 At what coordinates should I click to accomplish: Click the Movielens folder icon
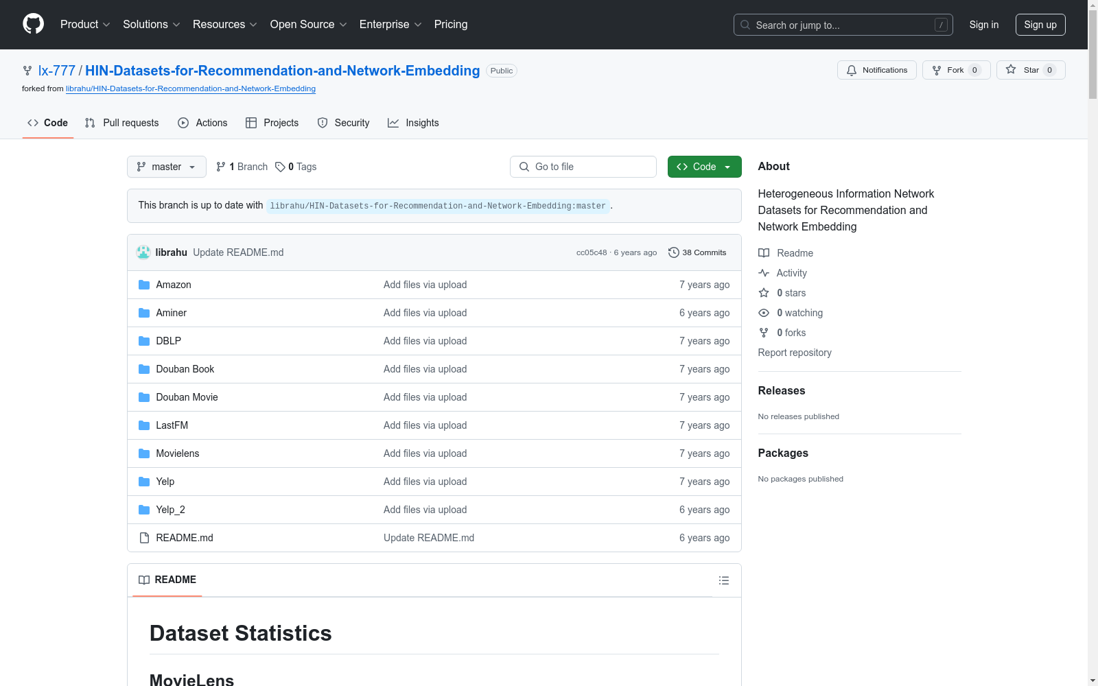pos(144,453)
